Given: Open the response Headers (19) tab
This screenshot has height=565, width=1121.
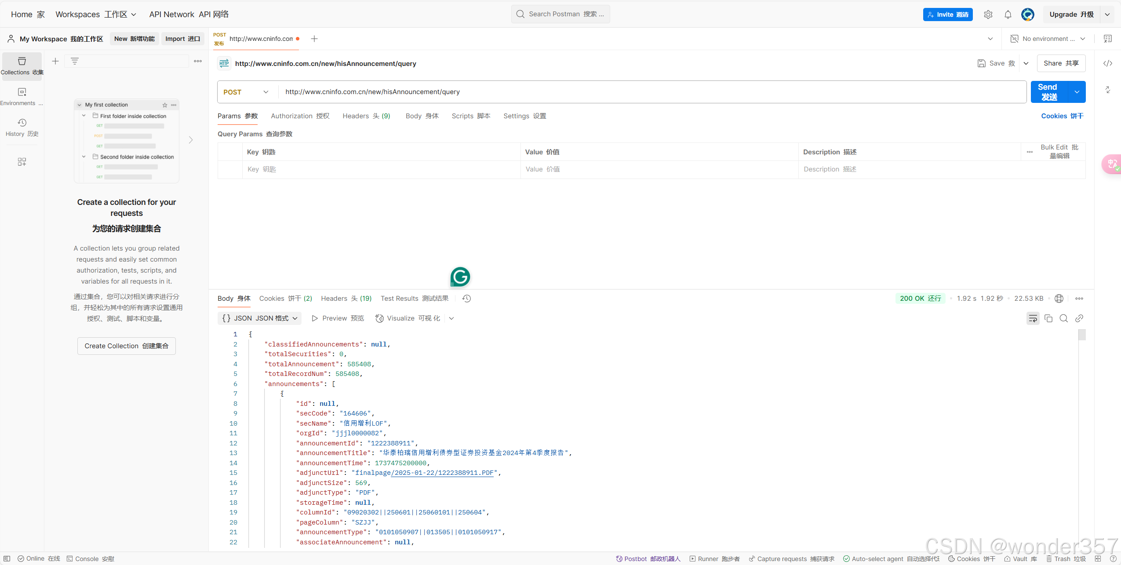Looking at the screenshot, I should click(346, 299).
